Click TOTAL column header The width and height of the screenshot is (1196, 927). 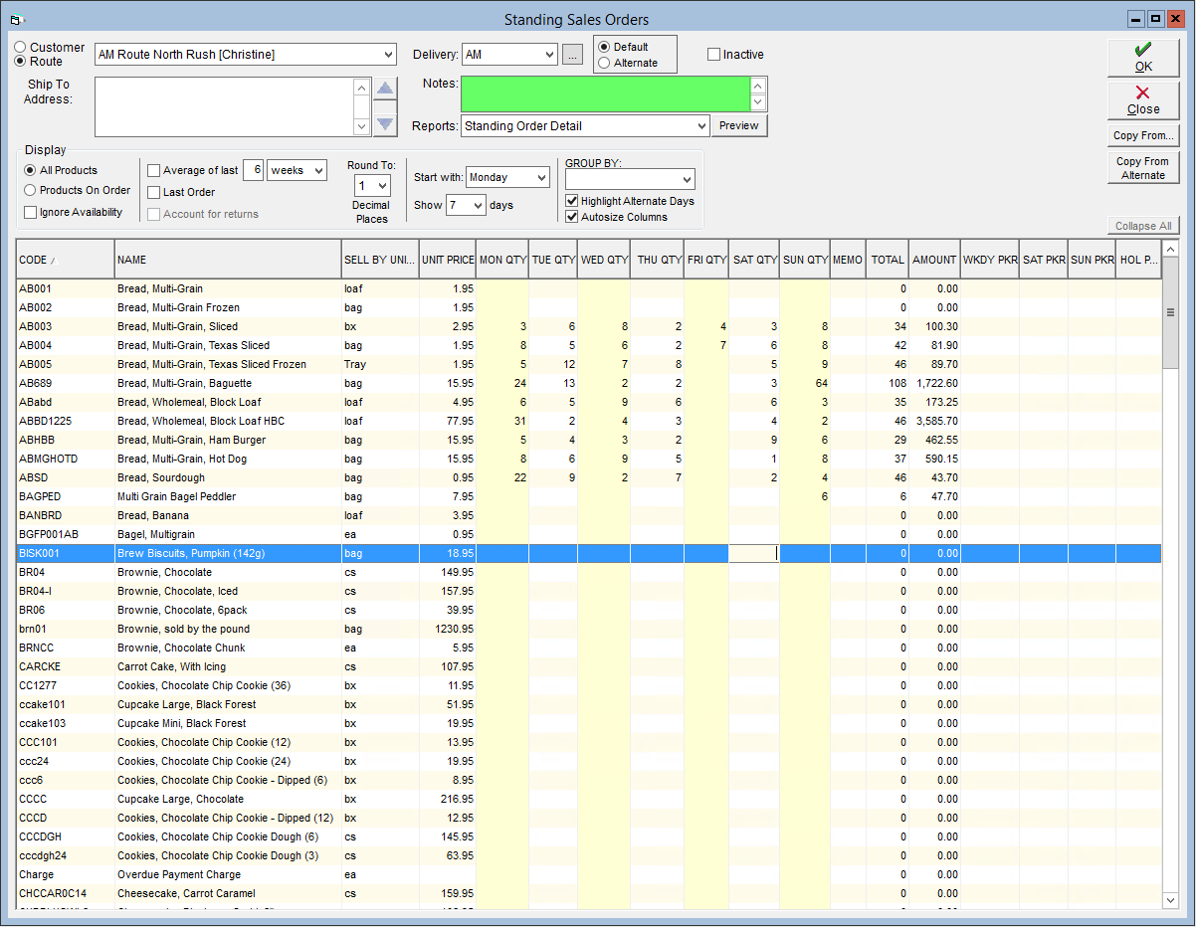click(x=888, y=260)
